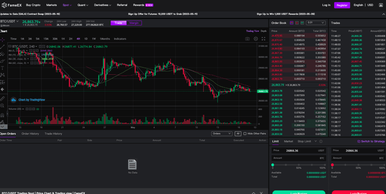Show sell orders only in order book

tap(297, 23)
